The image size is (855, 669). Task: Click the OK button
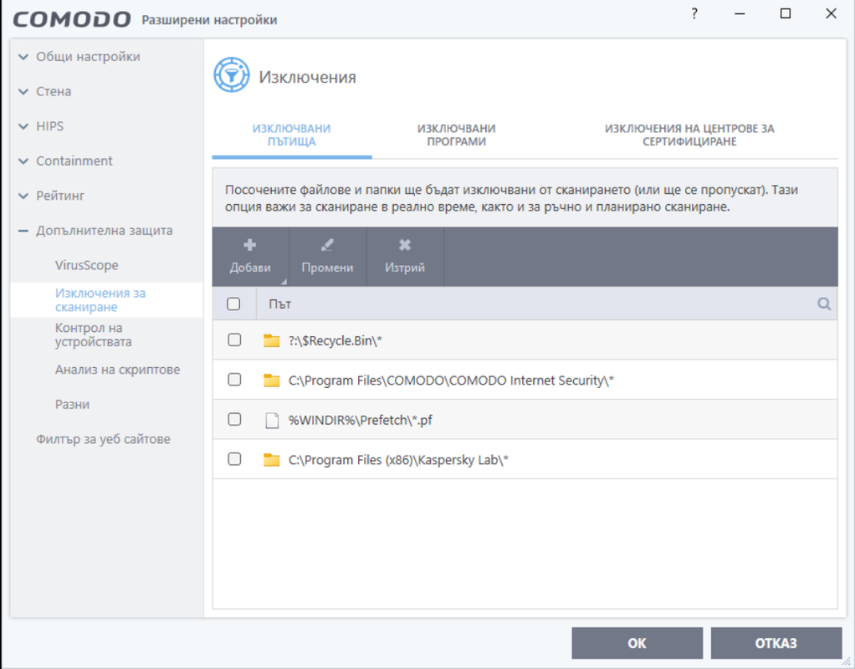point(637,643)
